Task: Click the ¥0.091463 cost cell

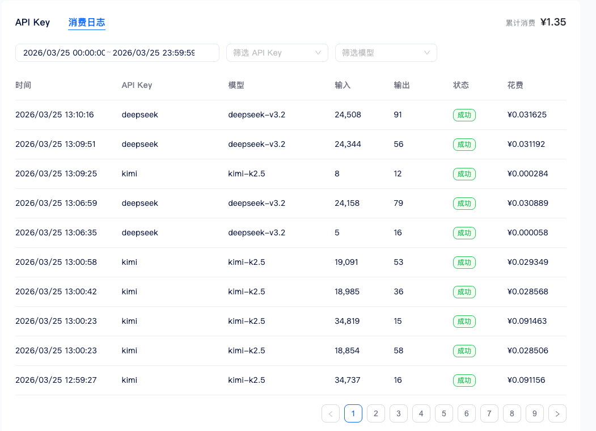Action: click(x=527, y=322)
